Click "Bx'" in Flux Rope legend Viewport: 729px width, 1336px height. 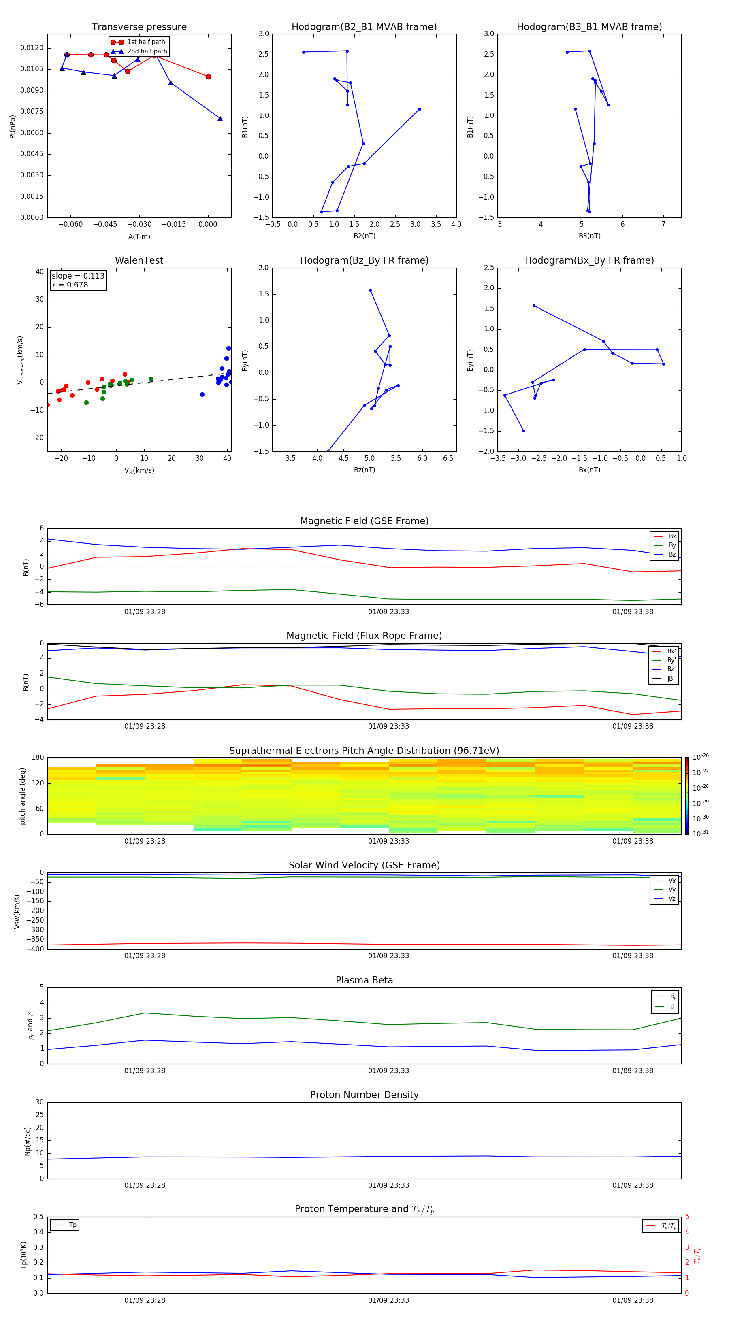[664, 651]
